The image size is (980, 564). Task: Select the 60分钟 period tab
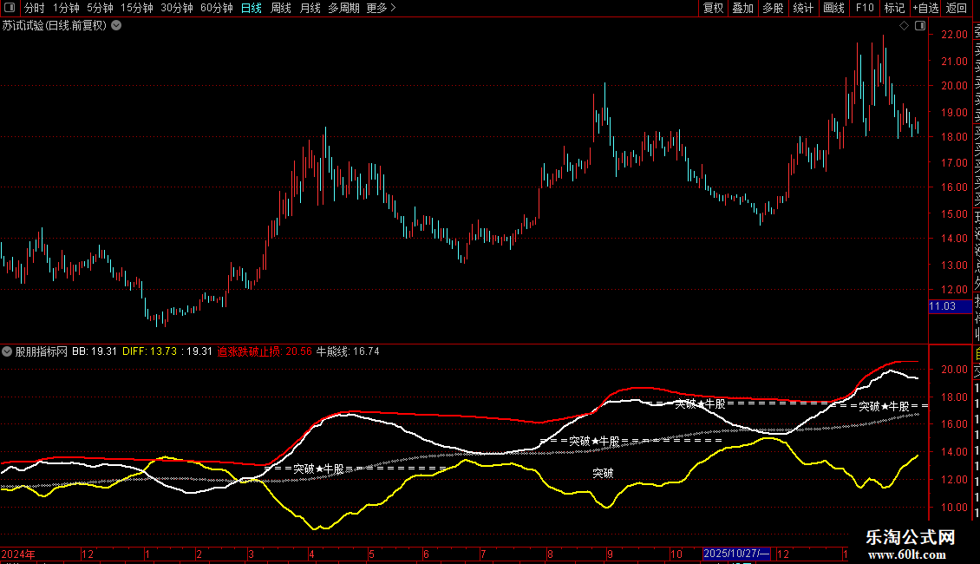(x=217, y=8)
